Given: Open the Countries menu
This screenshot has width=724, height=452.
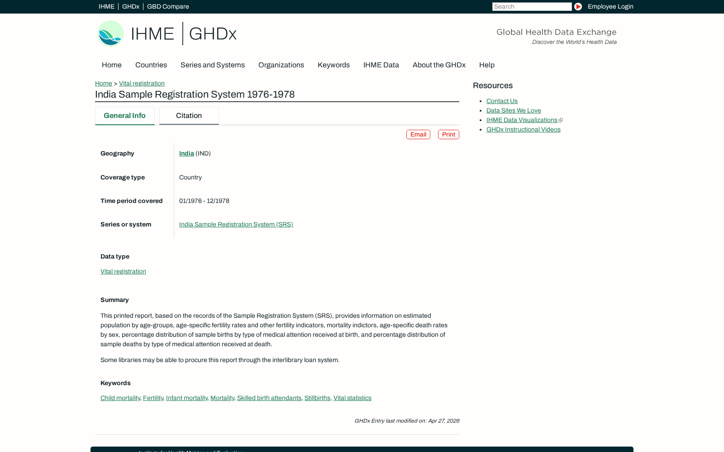Looking at the screenshot, I should [x=151, y=65].
